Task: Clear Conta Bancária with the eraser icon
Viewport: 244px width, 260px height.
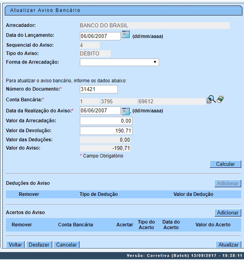Action: click(x=220, y=100)
